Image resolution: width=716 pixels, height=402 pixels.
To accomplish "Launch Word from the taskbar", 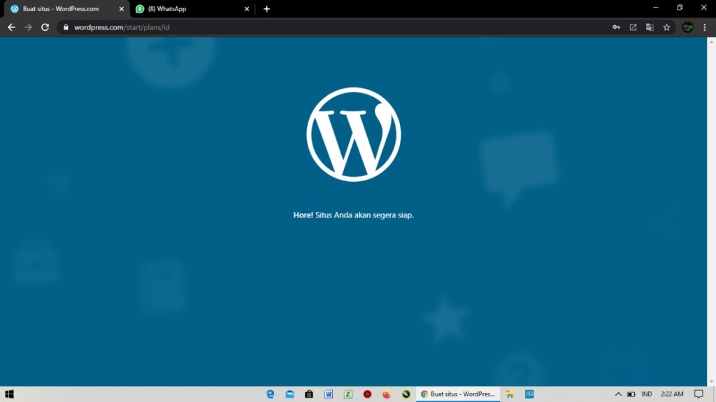I will click(328, 394).
